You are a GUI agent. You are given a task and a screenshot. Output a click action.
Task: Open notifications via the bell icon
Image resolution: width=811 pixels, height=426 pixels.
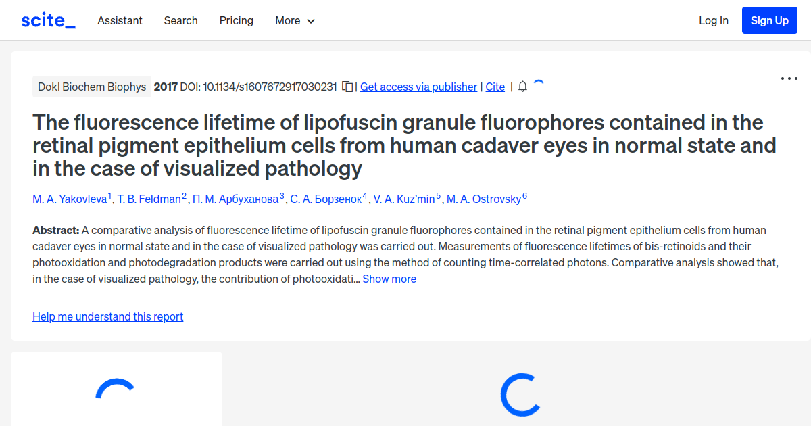(x=521, y=87)
